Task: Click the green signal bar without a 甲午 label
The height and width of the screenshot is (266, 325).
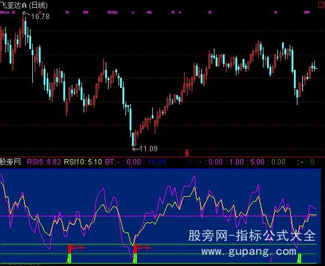Action: coord(299,258)
